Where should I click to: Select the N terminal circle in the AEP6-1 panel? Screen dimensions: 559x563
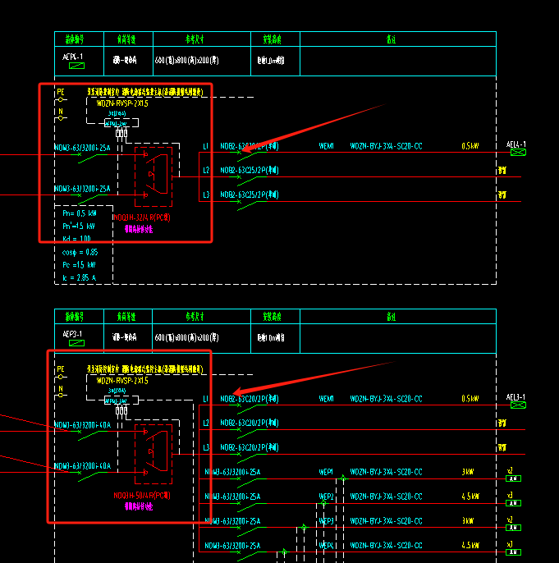coord(61,118)
